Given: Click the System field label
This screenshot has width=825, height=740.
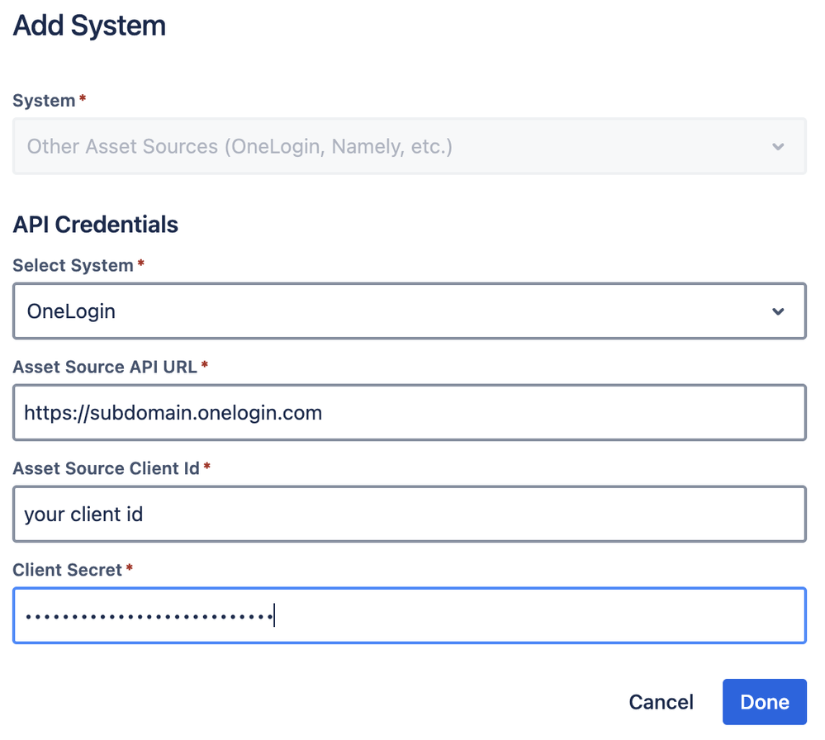Looking at the screenshot, I should (45, 101).
